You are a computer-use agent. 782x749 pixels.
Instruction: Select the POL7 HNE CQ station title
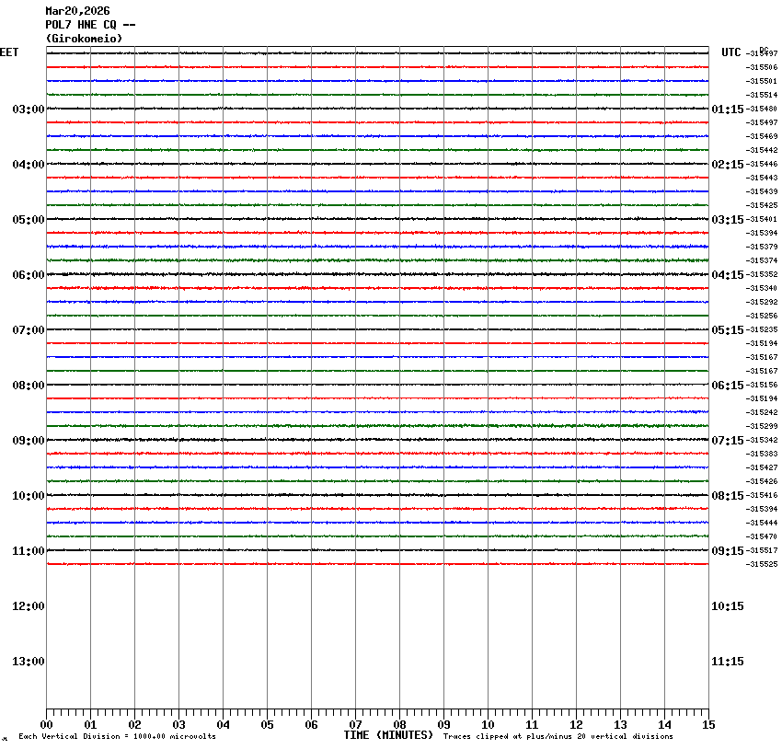[90, 25]
